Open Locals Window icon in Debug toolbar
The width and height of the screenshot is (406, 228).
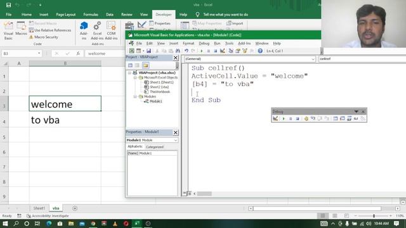(x=335, y=118)
